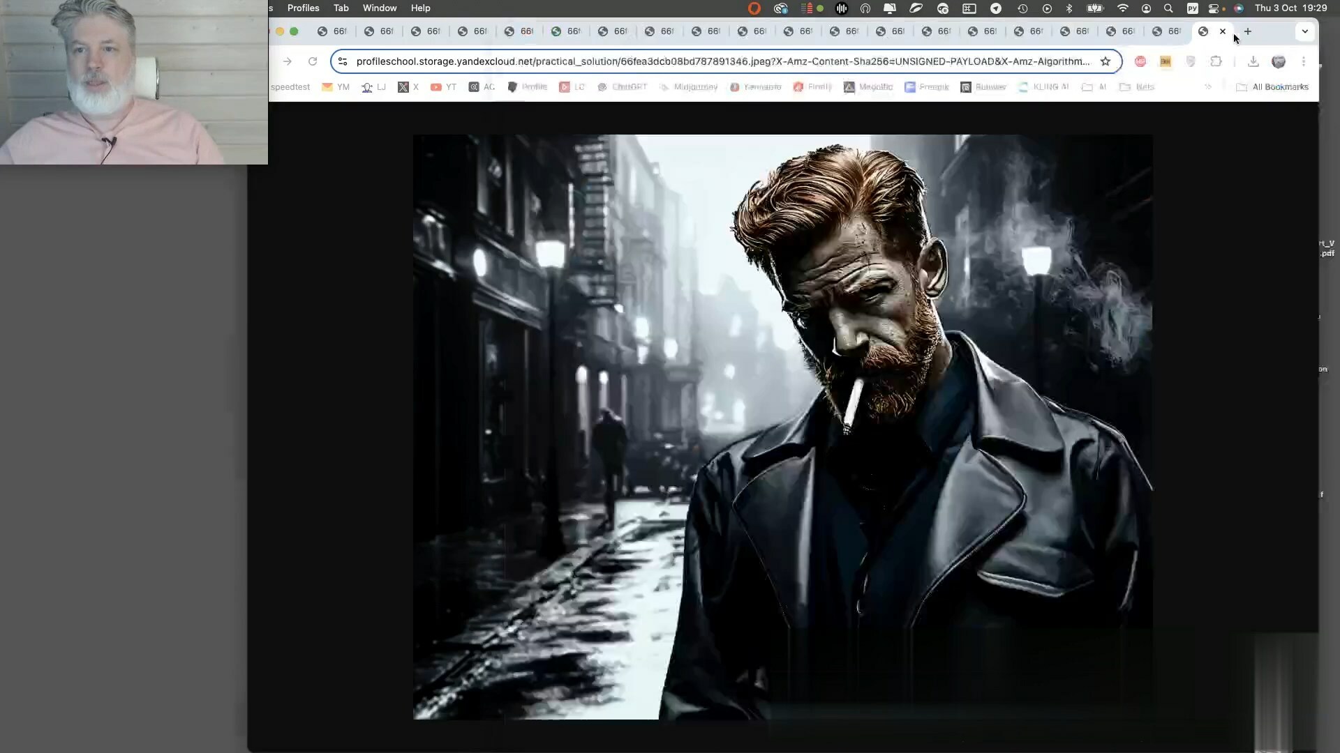Add a new tab with the plus button
Viewport: 1340px width, 753px height.
coord(1248,31)
